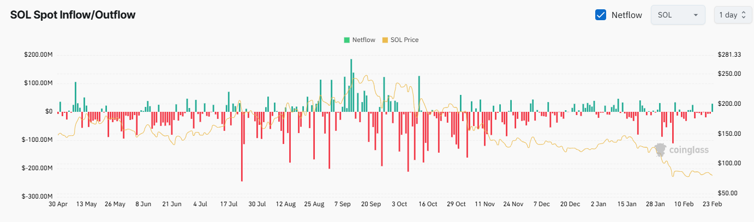This screenshot has width=754, height=222.
Task: Click the SOL dropdown caret arrow
Action: (x=696, y=15)
